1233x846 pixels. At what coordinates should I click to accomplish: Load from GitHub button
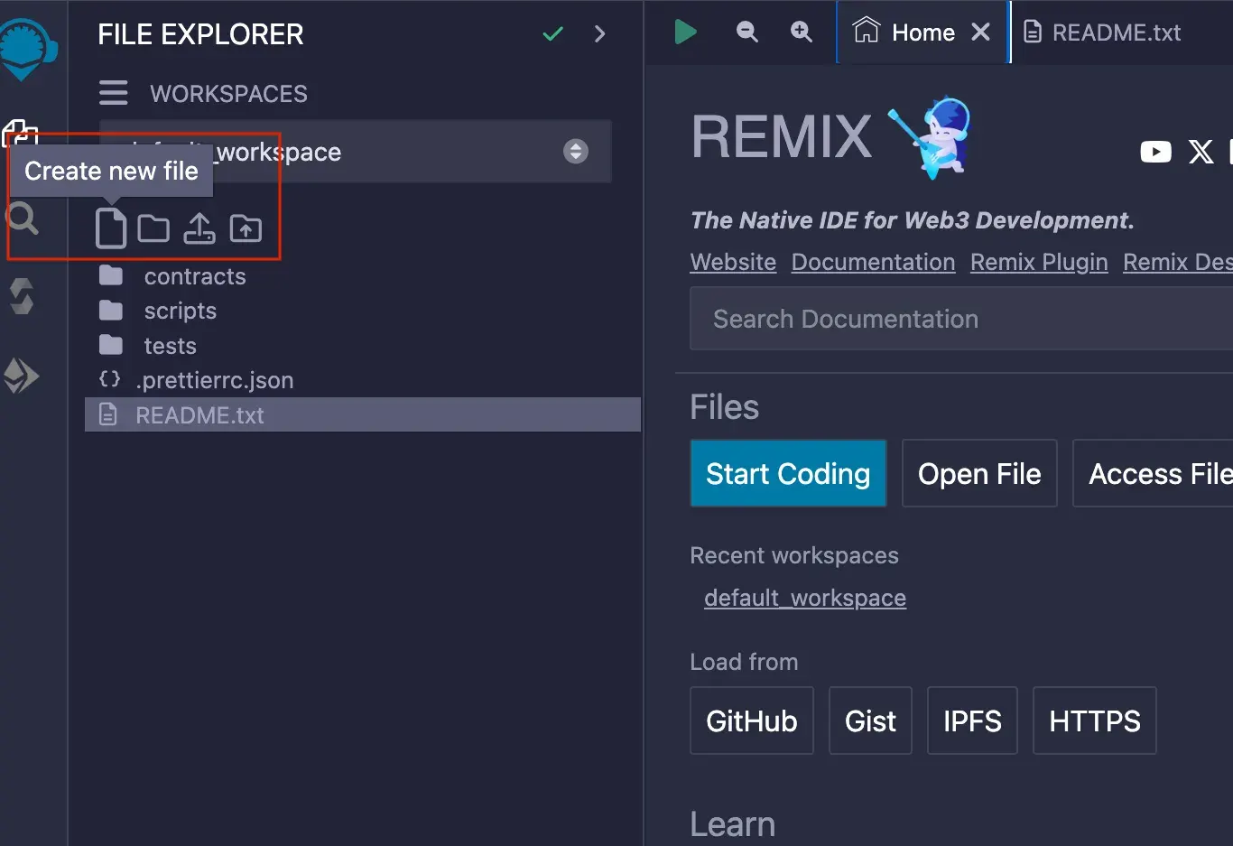click(752, 720)
